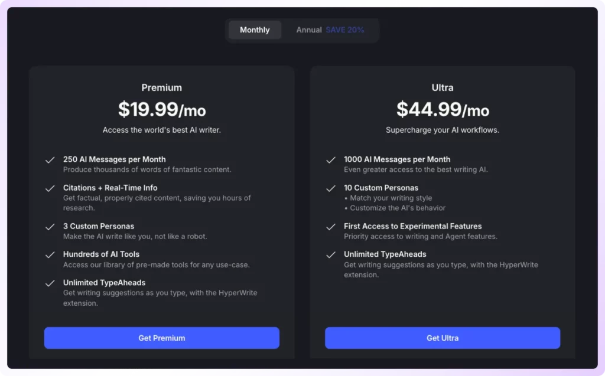This screenshot has height=376, width=605.
Task: Click Ultra plan's "Unlimited TypeAheads" title
Action: 385,254
